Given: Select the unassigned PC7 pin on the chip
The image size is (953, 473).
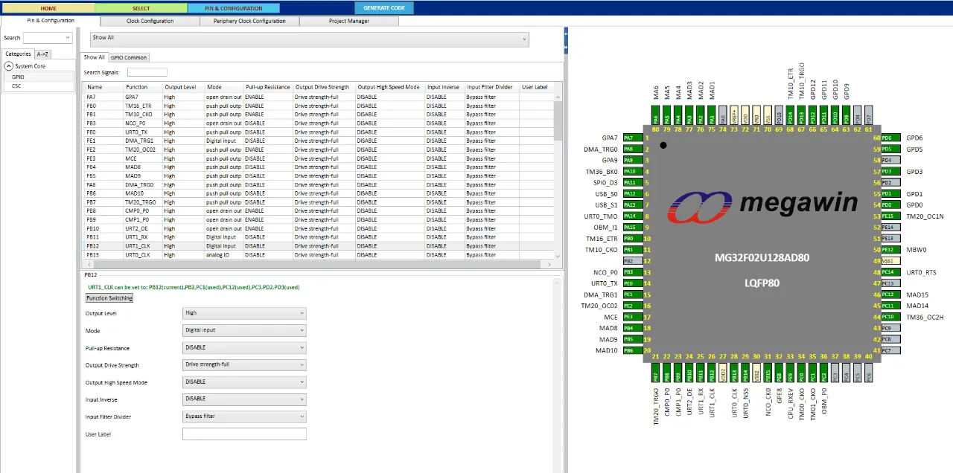Looking at the screenshot, I should (891, 350).
